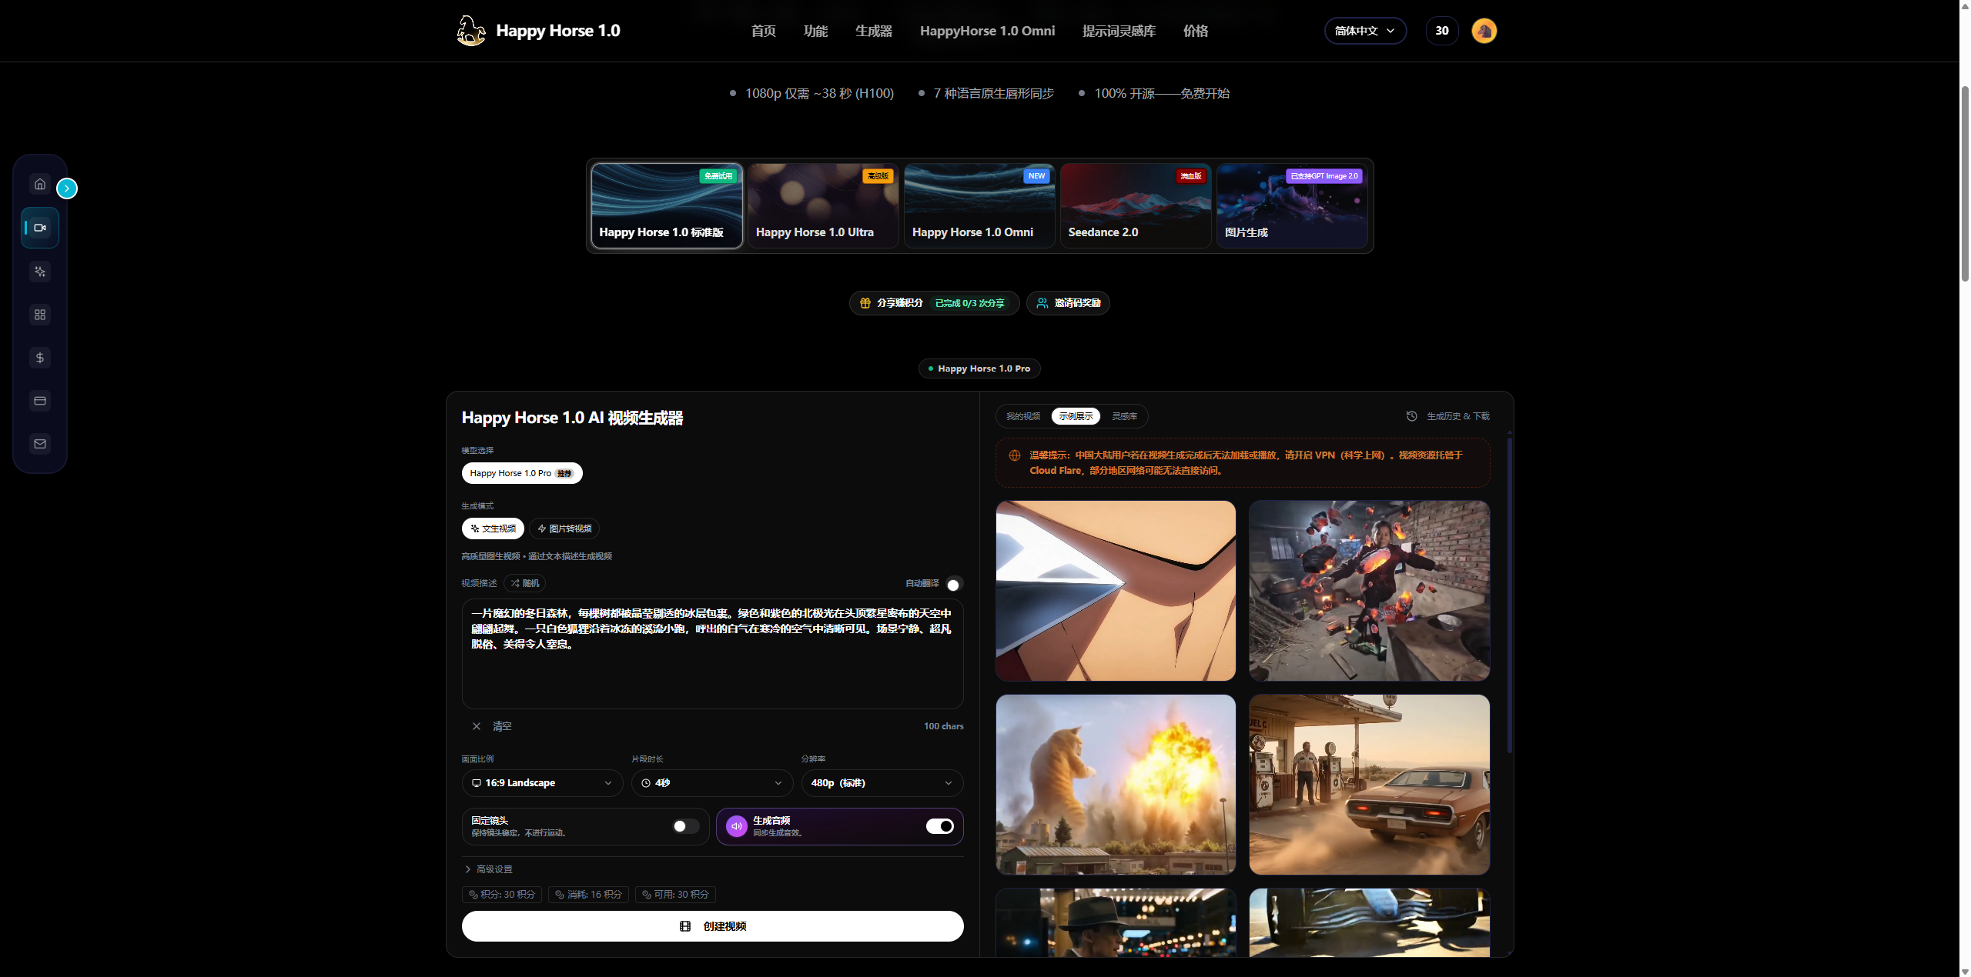Click the 随机 random prompt button

coord(525,583)
